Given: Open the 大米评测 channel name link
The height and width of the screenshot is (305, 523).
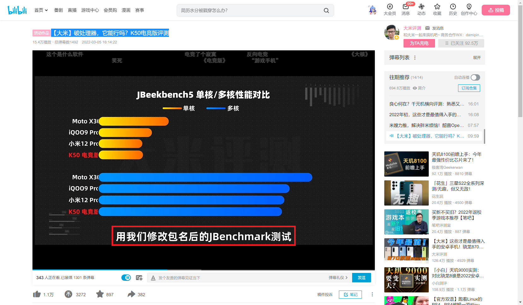Looking at the screenshot, I should tap(412, 28).
